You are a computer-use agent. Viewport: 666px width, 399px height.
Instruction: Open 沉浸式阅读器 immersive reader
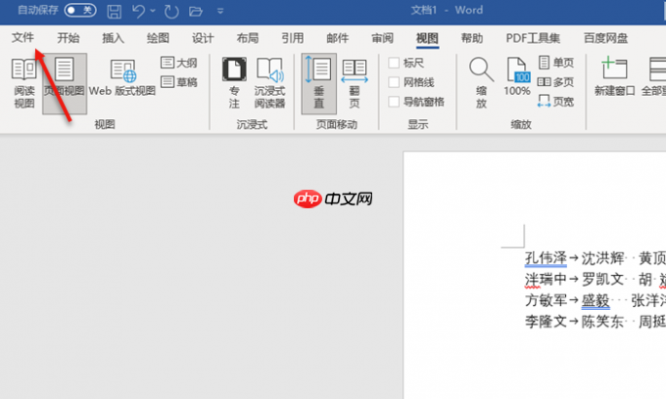(269, 83)
